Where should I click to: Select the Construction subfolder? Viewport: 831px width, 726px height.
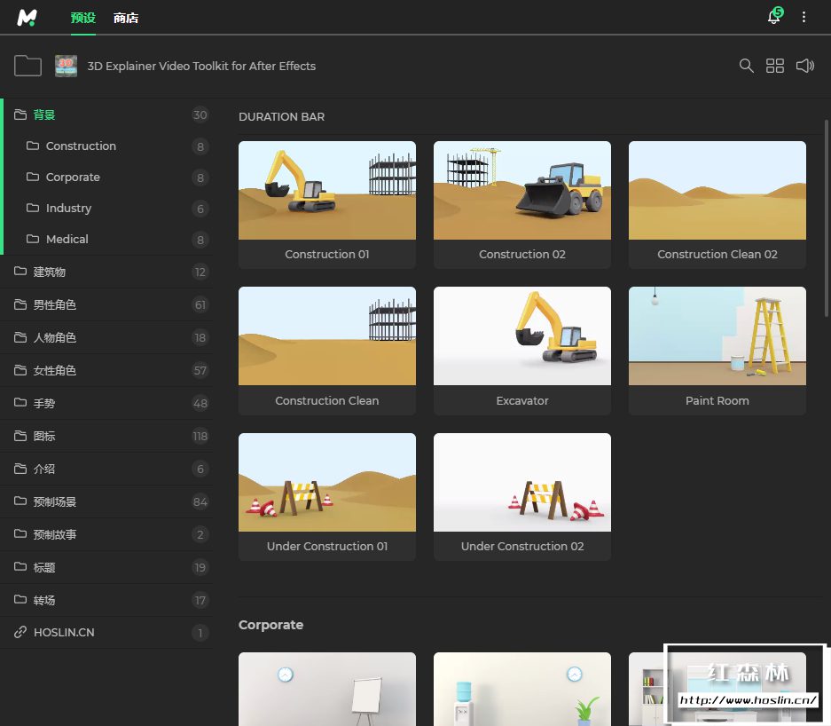[x=81, y=146]
